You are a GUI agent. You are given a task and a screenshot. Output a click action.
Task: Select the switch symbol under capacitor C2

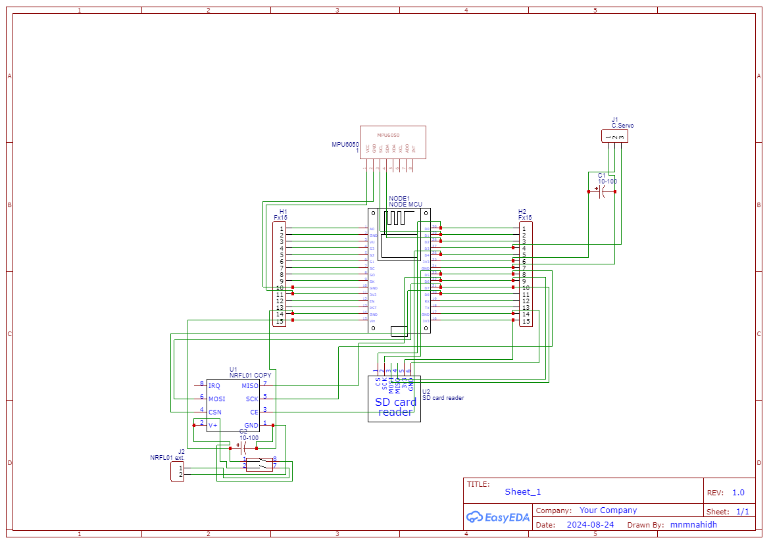(x=260, y=465)
